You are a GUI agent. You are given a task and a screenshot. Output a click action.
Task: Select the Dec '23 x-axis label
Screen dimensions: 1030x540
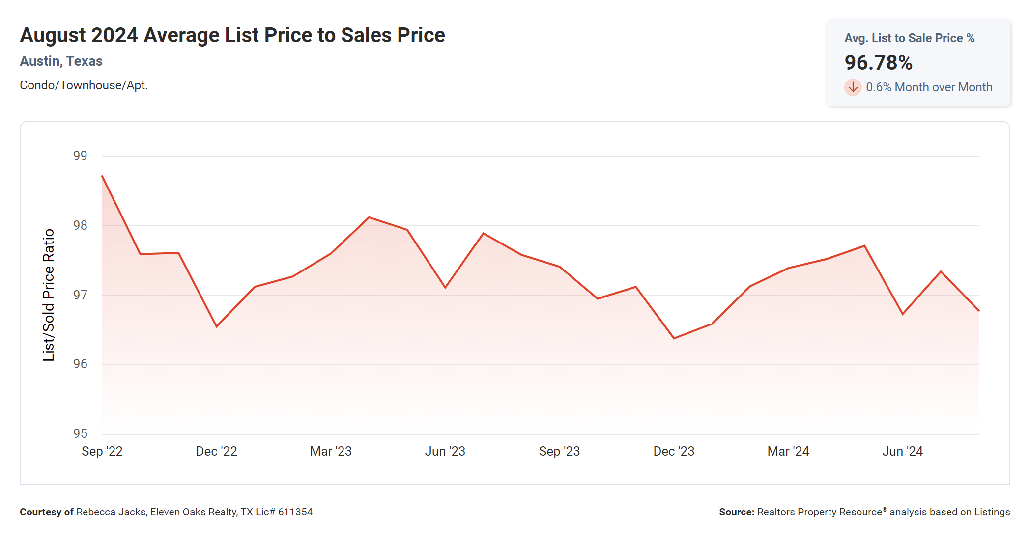[x=674, y=451]
